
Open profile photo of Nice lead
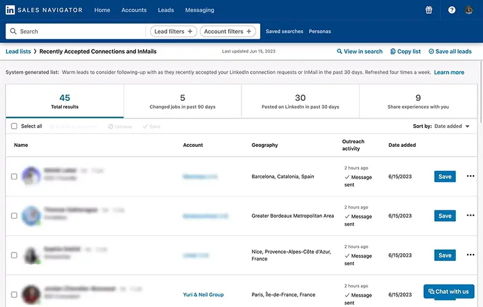(31, 255)
